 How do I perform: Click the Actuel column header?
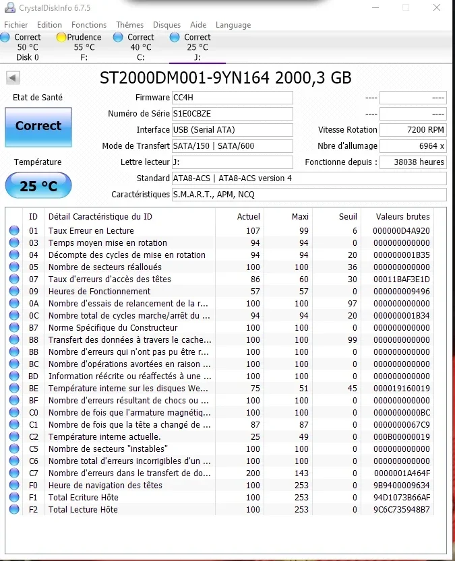pos(239,216)
